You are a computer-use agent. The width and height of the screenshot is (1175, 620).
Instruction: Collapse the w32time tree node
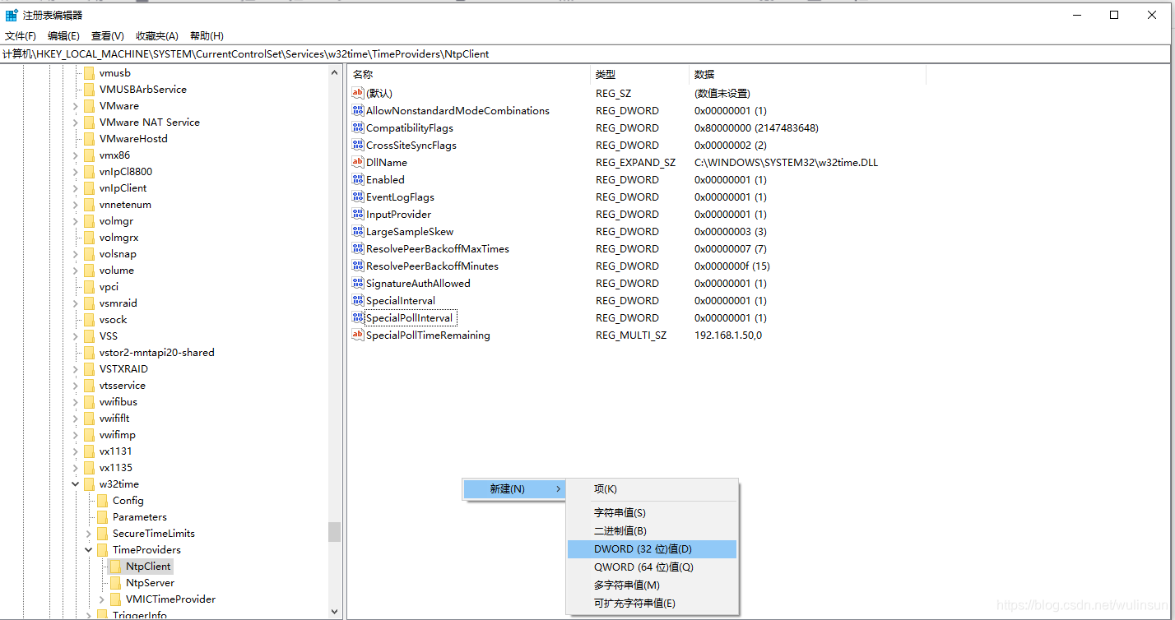(75, 484)
